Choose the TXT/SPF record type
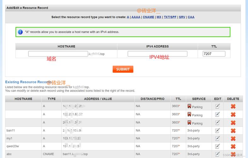248x158 pixels. pyautogui.click(x=170, y=17)
